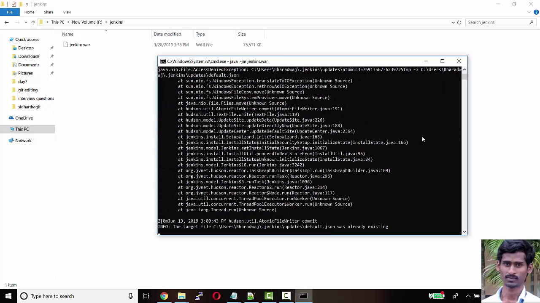Click the '1 item' status bar text

point(11,285)
